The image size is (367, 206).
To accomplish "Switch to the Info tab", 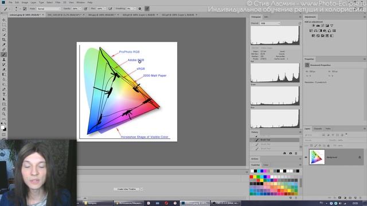I will (266, 17).
